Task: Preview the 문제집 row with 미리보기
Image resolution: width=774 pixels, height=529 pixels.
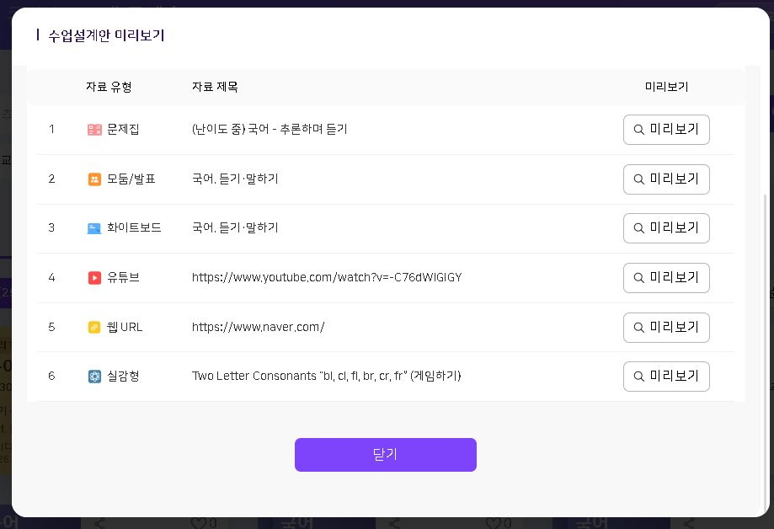Action: (666, 130)
